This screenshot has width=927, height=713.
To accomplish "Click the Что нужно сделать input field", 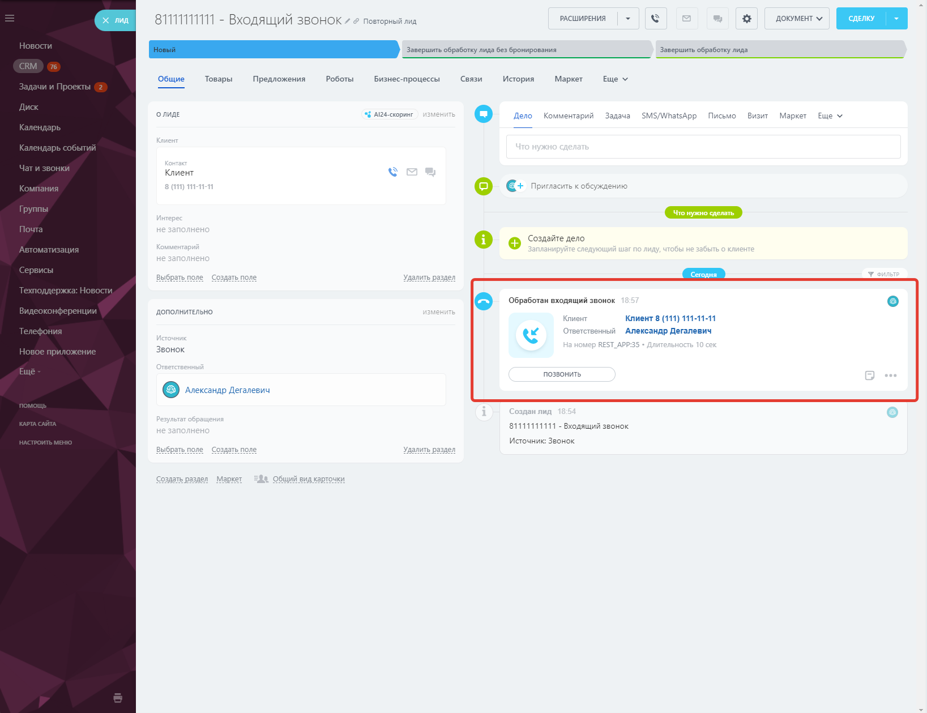I will pos(703,147).
